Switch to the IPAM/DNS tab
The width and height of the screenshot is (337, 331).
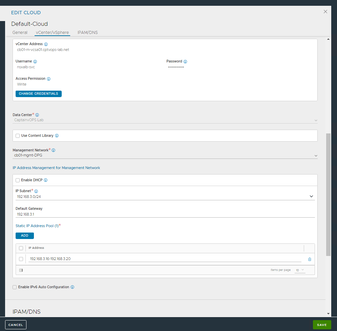(x=88, y=33)
